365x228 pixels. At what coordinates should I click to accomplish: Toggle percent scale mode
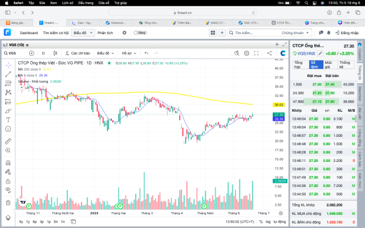pyautogui.click(x=261, y=222)
